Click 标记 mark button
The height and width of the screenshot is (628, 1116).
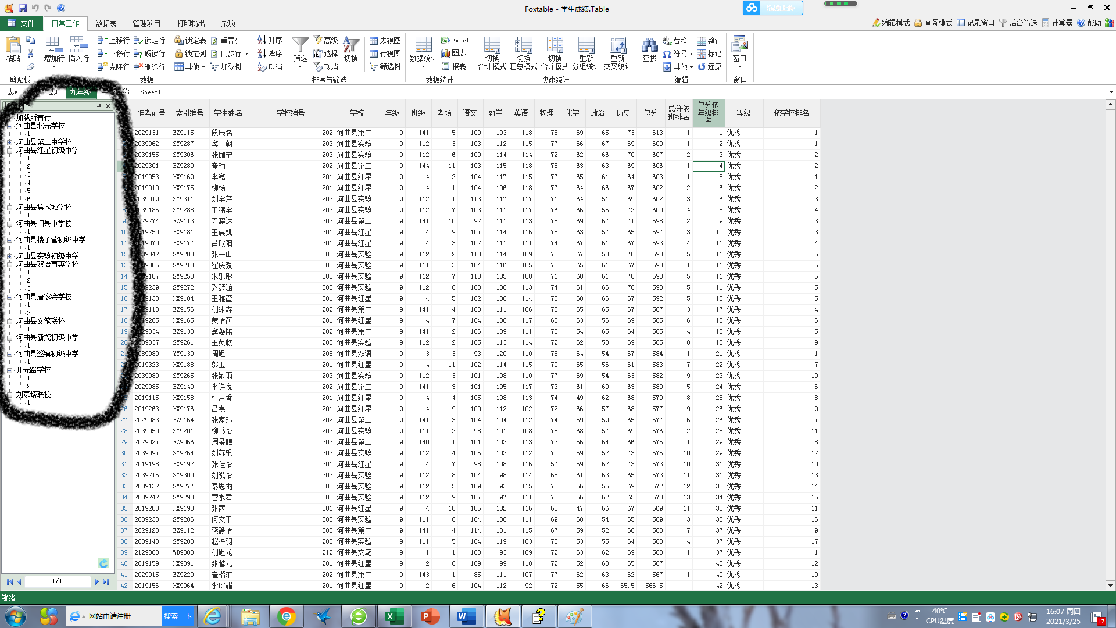click(x=710, y=53)
